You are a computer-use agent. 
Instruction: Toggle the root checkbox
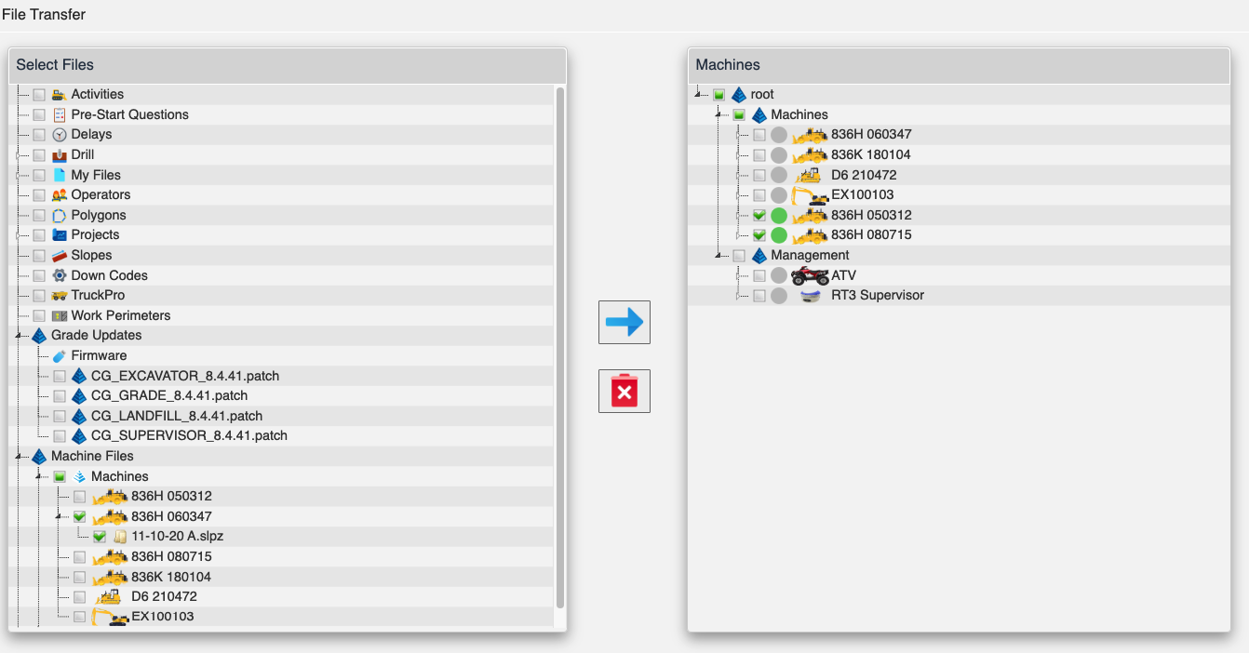(x=719, y=94)
